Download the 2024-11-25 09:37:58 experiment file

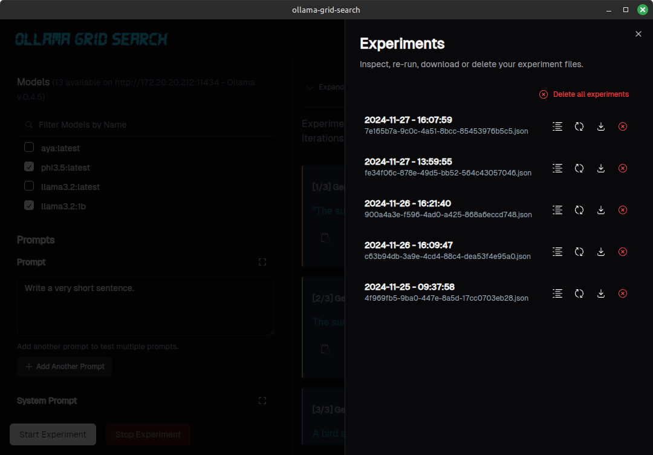coord(601,293)
